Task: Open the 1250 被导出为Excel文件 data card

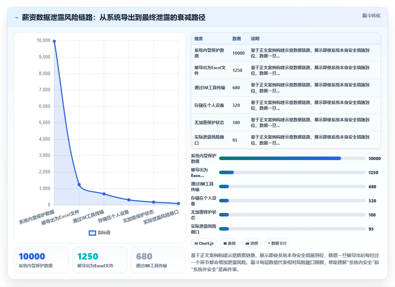Action: [x=100, y=260]
